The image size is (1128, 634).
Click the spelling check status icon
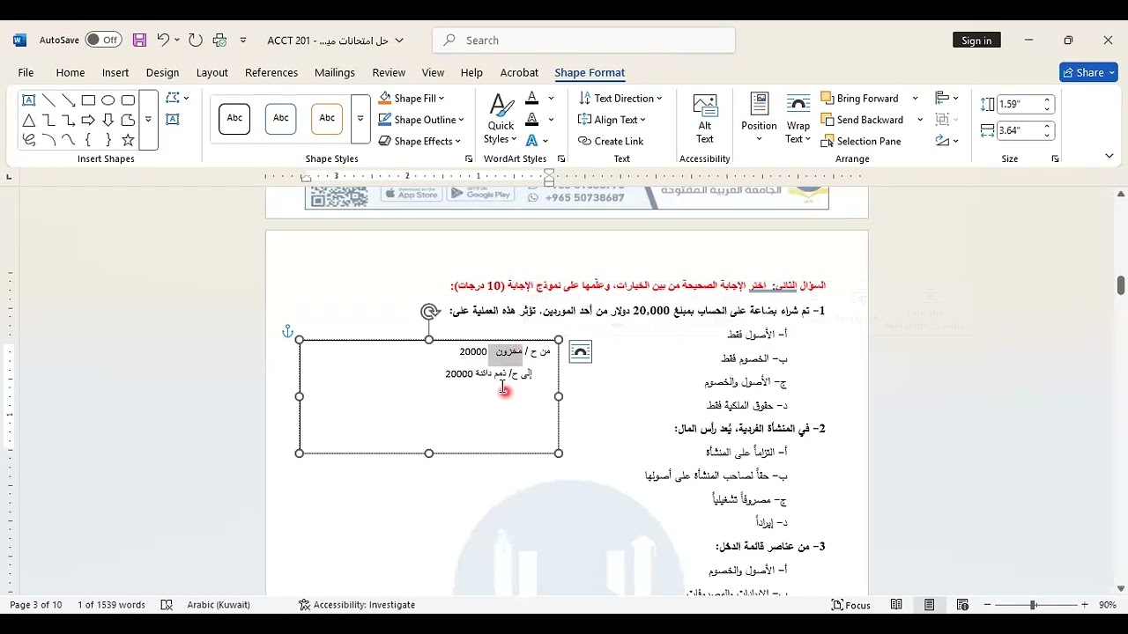167,605
